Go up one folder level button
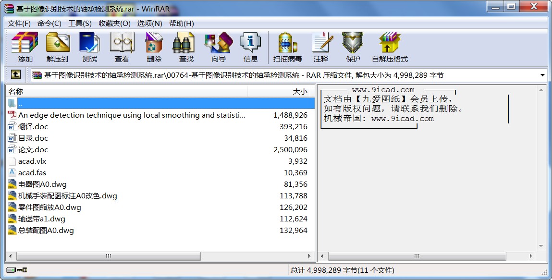552x280 pixels. [x=16, y=74]
